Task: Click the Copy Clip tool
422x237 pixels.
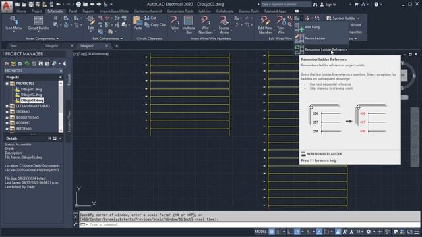Action: click(155, 25)
